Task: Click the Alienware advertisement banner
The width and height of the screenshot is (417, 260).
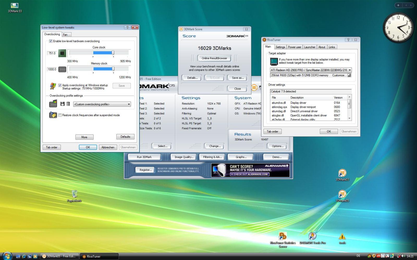Action: coord(250,170)
